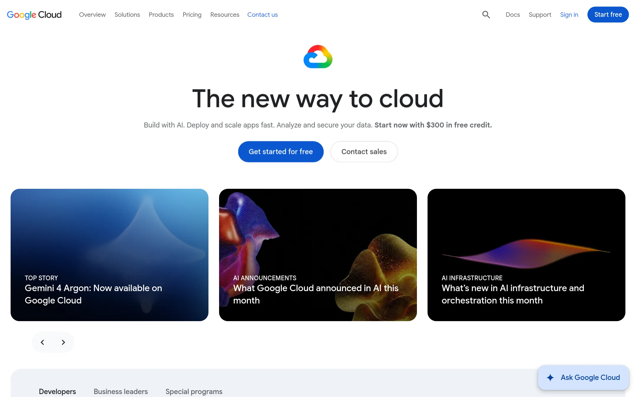Open the Docs link
Image resolution: width=636 pixels, height=397 pixels.
(x=513, y=15)
